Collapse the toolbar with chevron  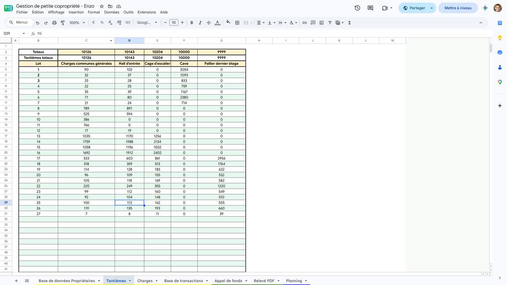(481, 23)
